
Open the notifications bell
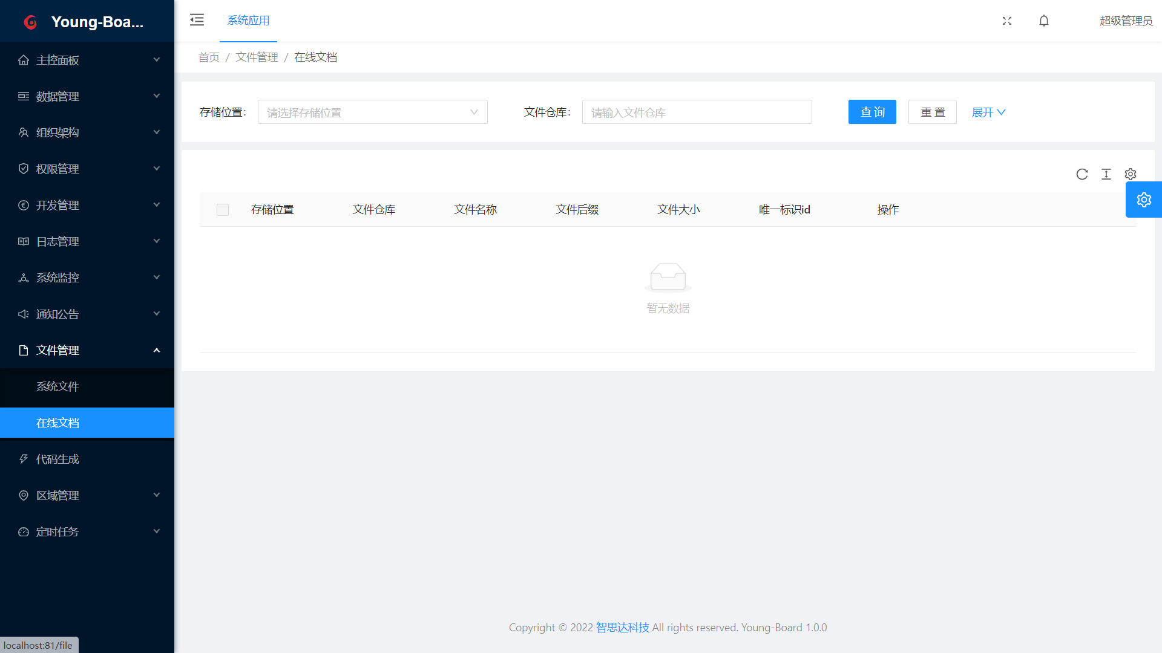[x=1044, y=21]
